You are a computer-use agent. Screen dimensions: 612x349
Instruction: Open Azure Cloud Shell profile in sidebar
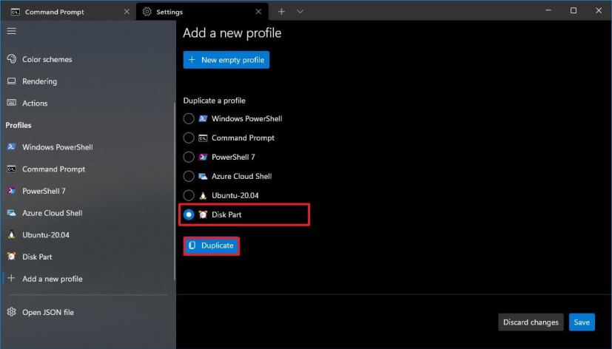coord(88,213)
